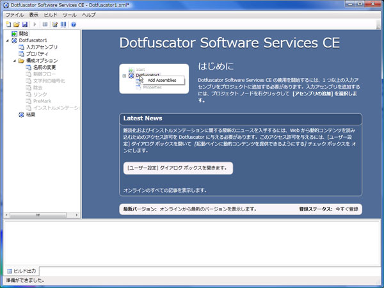Screen dimensions: 384x288
Task: Click the toolbar icon right of the build arrow
Action: point(45,24)
